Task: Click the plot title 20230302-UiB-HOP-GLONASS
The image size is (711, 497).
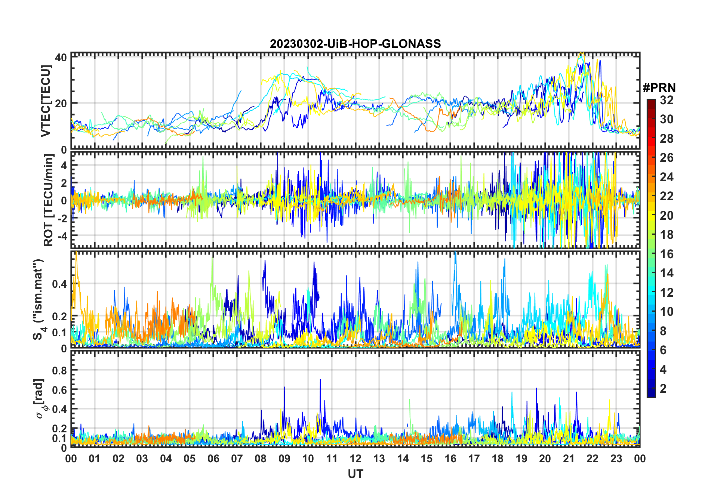Action: [x=355, y=44]
